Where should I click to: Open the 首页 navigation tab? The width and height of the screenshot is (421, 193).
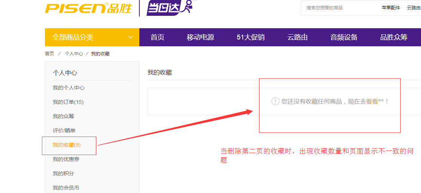tap(157, 37)
